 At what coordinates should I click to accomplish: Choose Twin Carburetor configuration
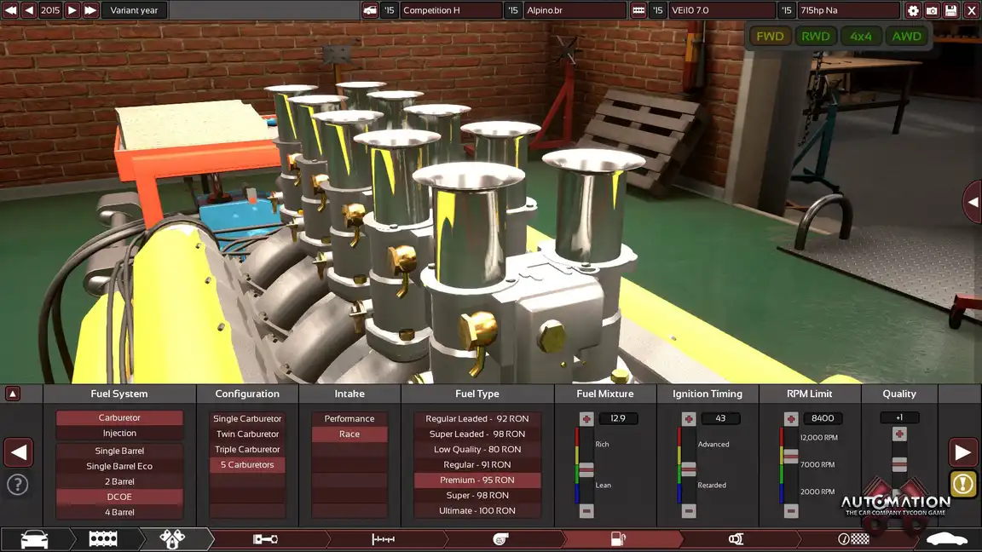click(247, 434)
